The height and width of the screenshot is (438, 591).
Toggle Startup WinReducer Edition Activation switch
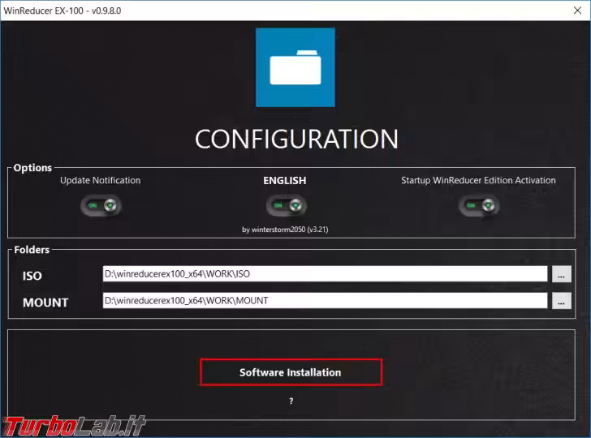(479, 206)
